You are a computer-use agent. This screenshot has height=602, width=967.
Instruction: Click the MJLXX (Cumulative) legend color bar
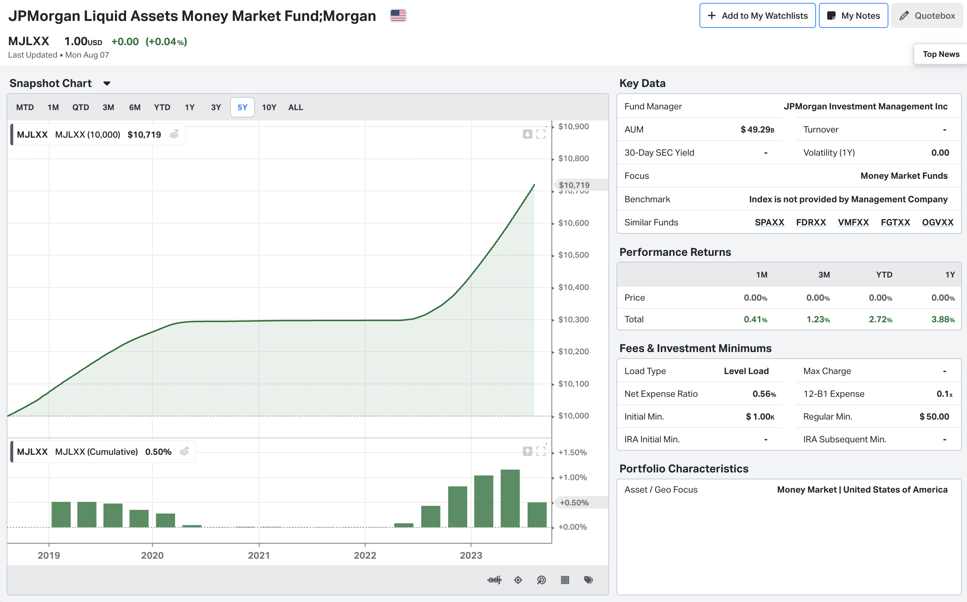coord(12,451)
